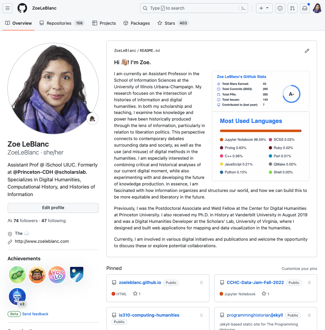The width and height of the screenshot is (325, 330).
Task: Open the command palette icon
Action: click(x=243, y=8)
